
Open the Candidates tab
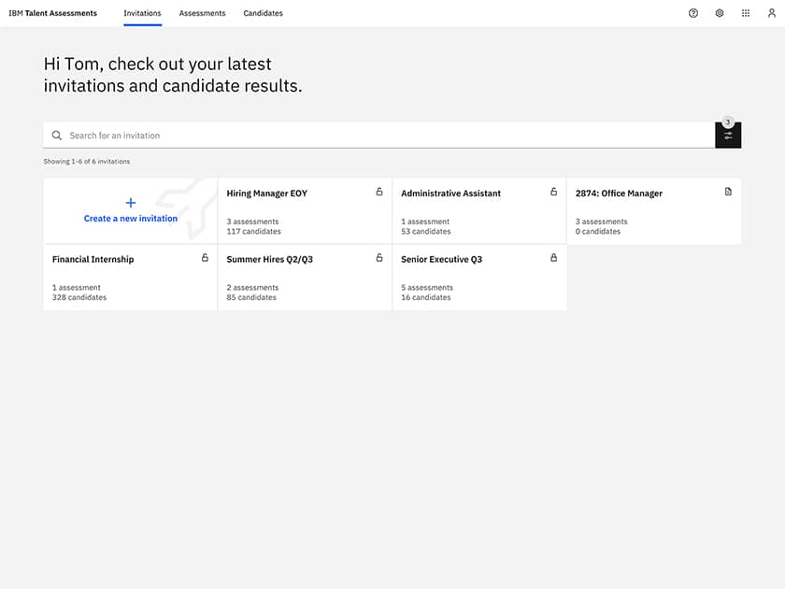tap(263, 13)
